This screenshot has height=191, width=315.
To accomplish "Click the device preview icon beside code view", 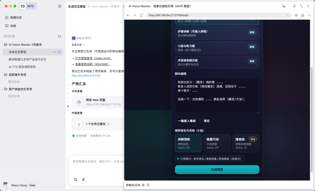I will point(303,15).
